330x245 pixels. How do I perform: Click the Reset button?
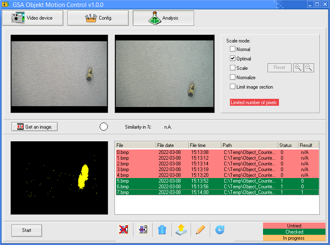[x=279, y=67]
